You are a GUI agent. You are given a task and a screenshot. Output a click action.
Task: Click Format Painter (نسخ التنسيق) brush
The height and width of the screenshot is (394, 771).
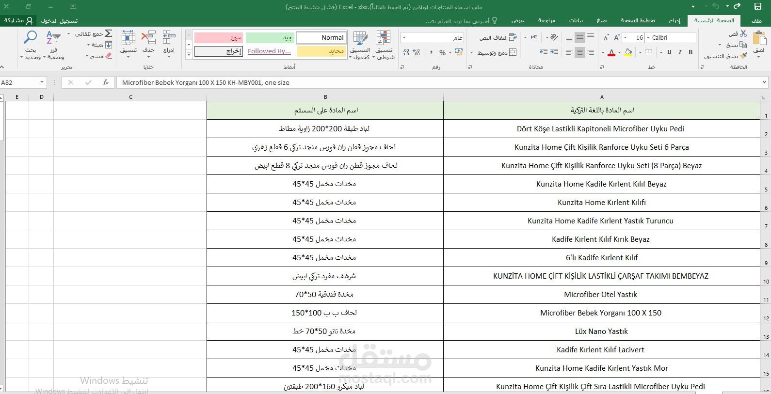(744, 56)
